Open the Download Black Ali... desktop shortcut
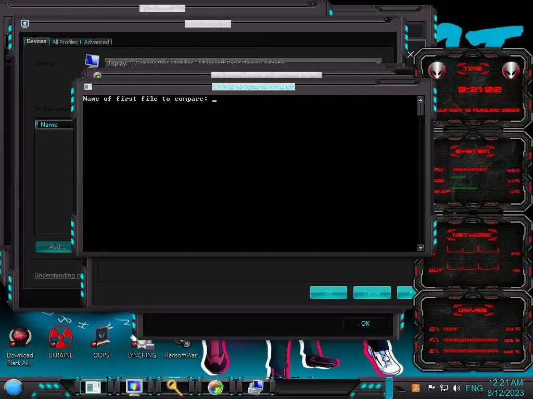Viewport: 533px width, 399px height. 20,346
